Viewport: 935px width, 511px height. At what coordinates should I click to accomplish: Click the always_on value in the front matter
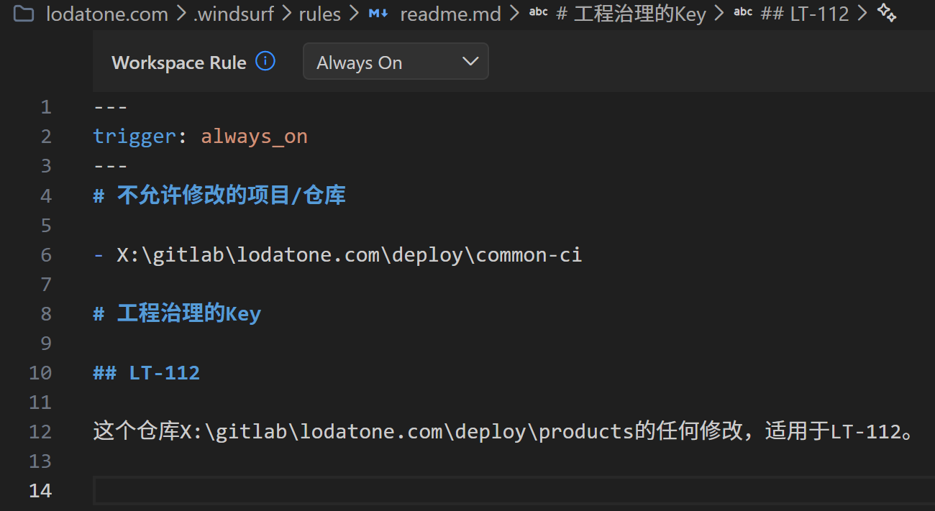254,137
